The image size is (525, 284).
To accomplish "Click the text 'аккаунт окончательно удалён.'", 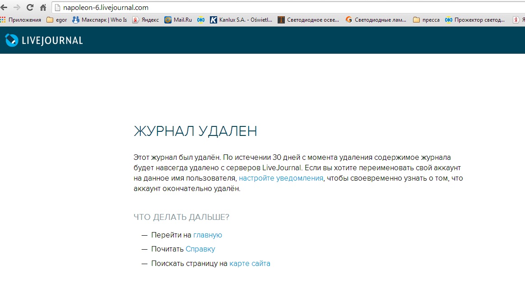I will click(187, 189).
